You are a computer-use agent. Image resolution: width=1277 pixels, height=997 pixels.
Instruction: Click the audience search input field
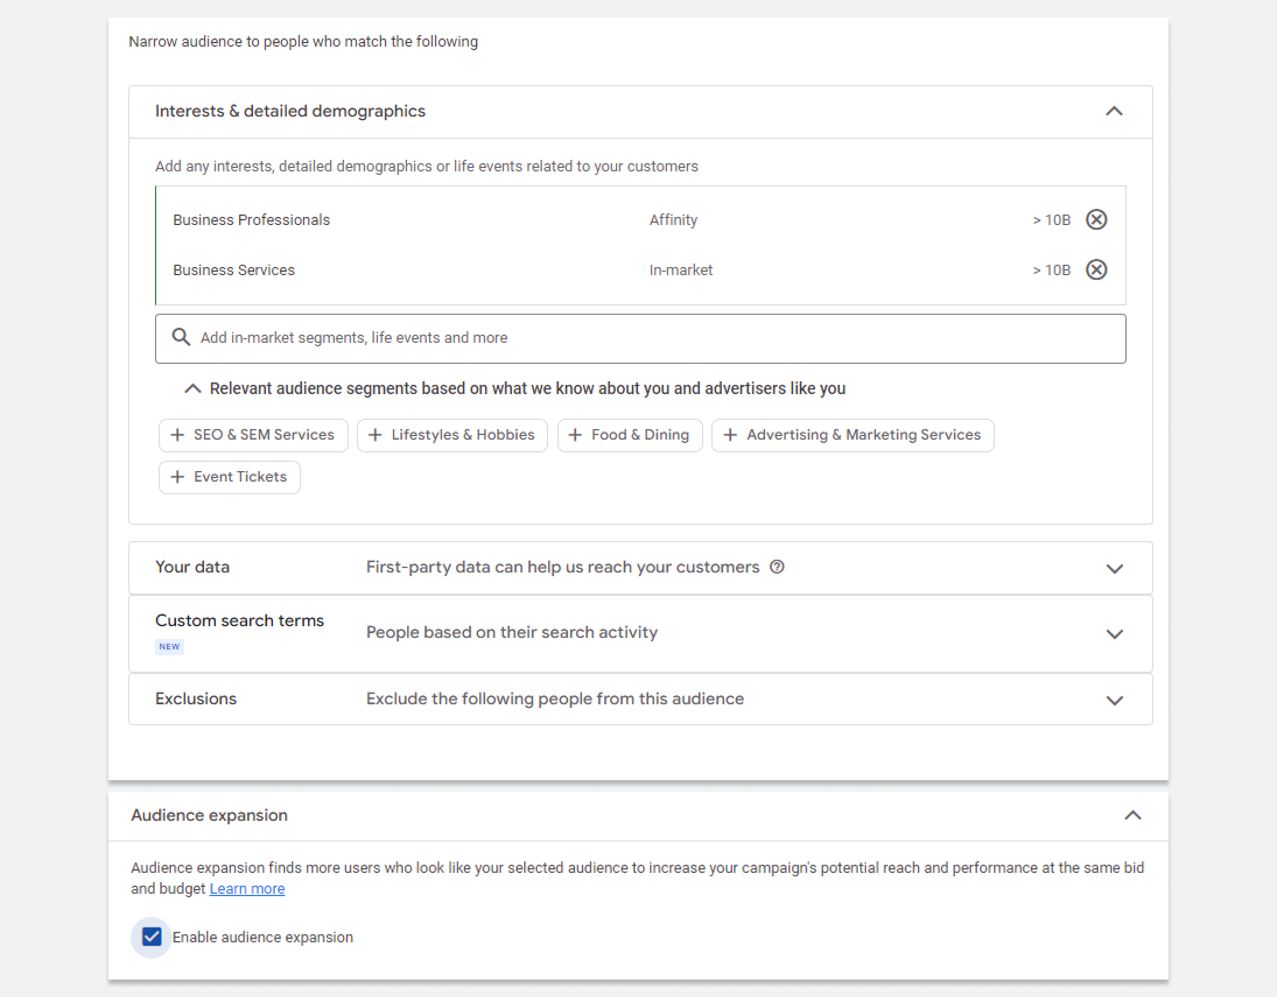(638, 338)
